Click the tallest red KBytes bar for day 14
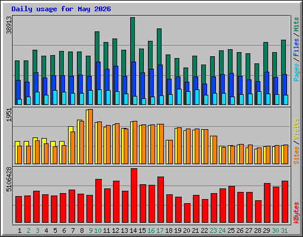Image resolution: width=303 pixels, height=237 pixels. (x=134, y=196)
